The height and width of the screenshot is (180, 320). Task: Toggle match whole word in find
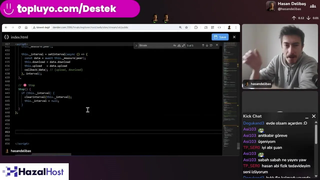click(x=179, y=45)
